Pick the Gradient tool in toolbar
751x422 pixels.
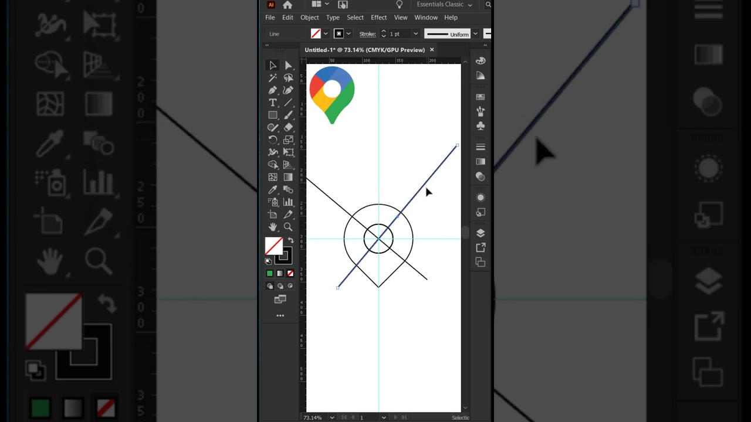click(x=288, y=177)
